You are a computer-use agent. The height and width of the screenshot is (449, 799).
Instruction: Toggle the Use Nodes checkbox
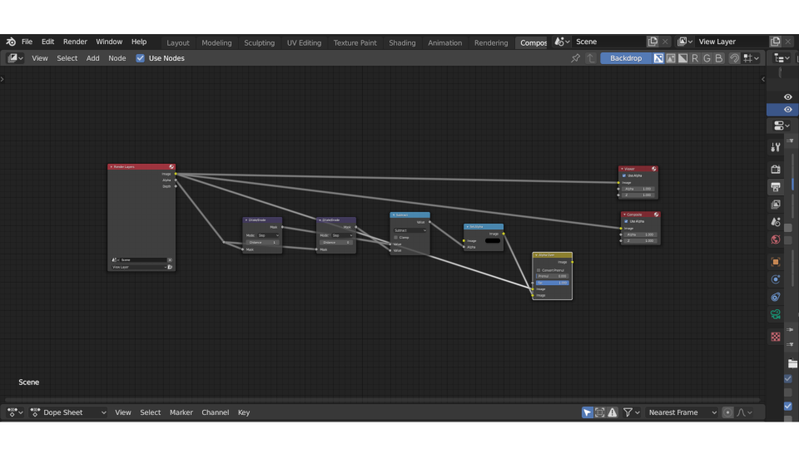point(140,58)
